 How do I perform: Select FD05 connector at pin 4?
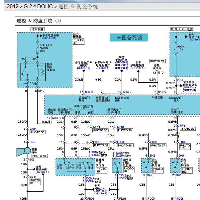[154, 142]
